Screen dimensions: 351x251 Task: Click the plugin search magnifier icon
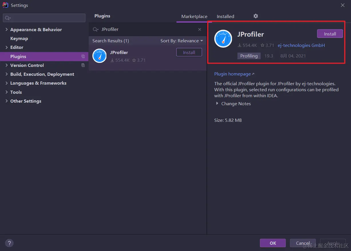(x=96, y=29)
